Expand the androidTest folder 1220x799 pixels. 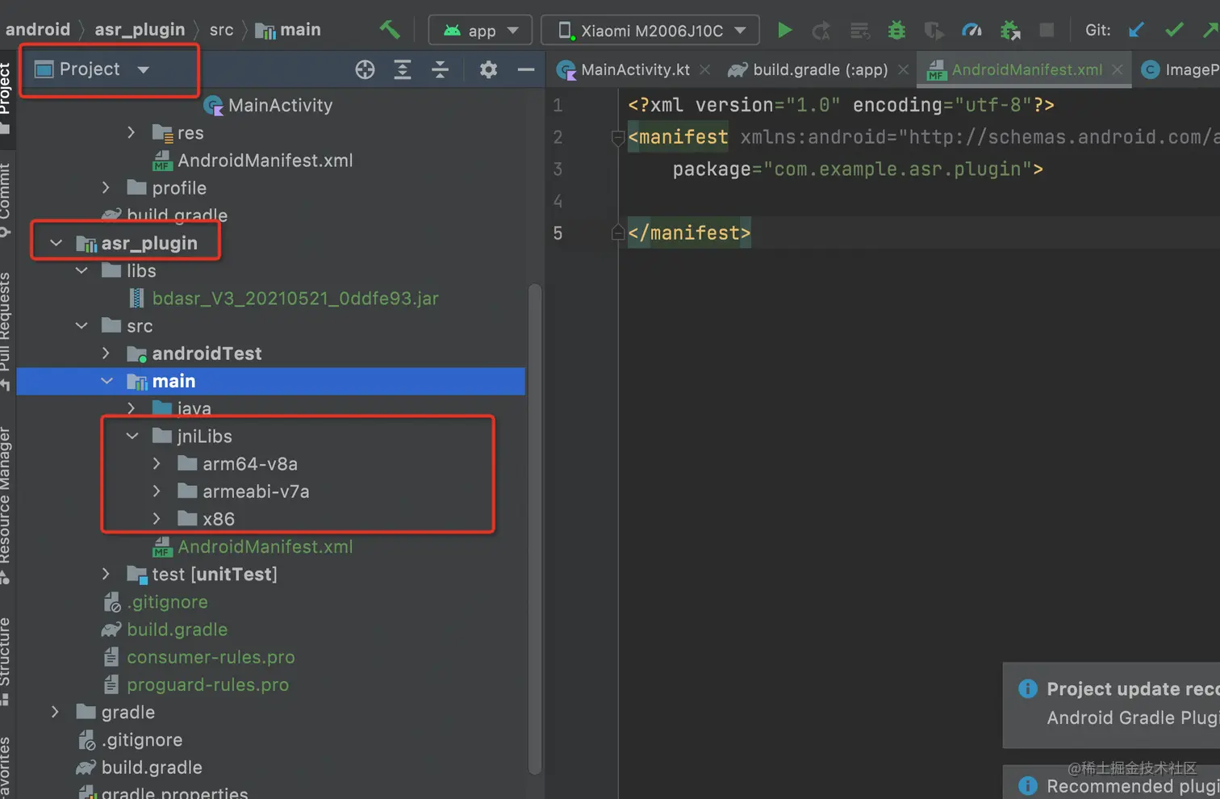(x=106, y=353)
